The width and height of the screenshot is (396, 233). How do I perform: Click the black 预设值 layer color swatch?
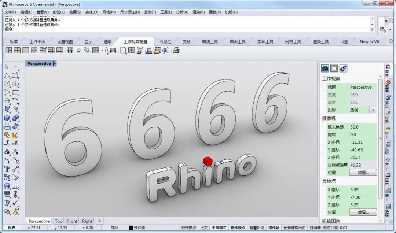click(131, 228)
